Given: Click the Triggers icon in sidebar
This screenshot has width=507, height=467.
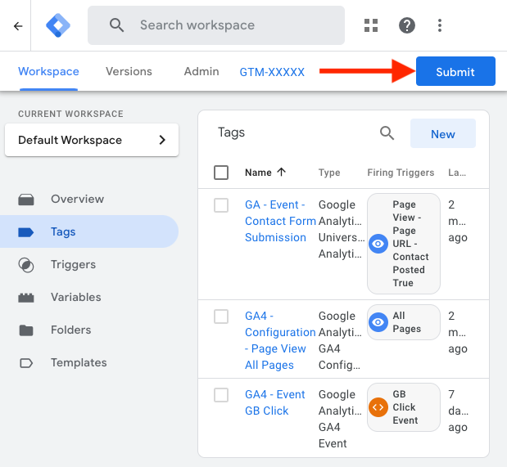Looking at the screenshot, I should 26,265.
